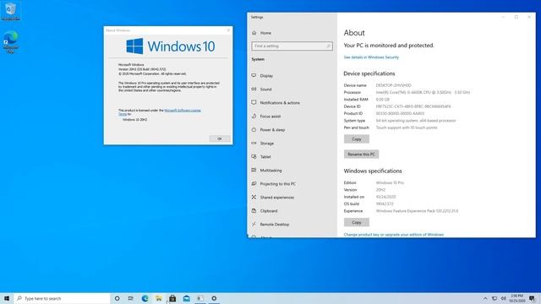This screenshot has width=541, height=304.
Task: Select the Installed RAM value
Action: click(x=383, y=100)
